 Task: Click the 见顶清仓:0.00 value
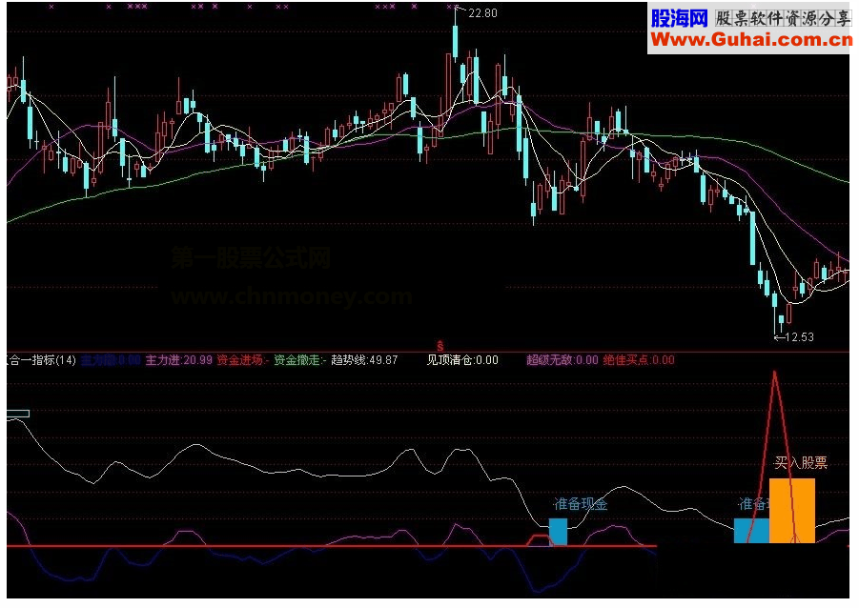pos(462,360)
